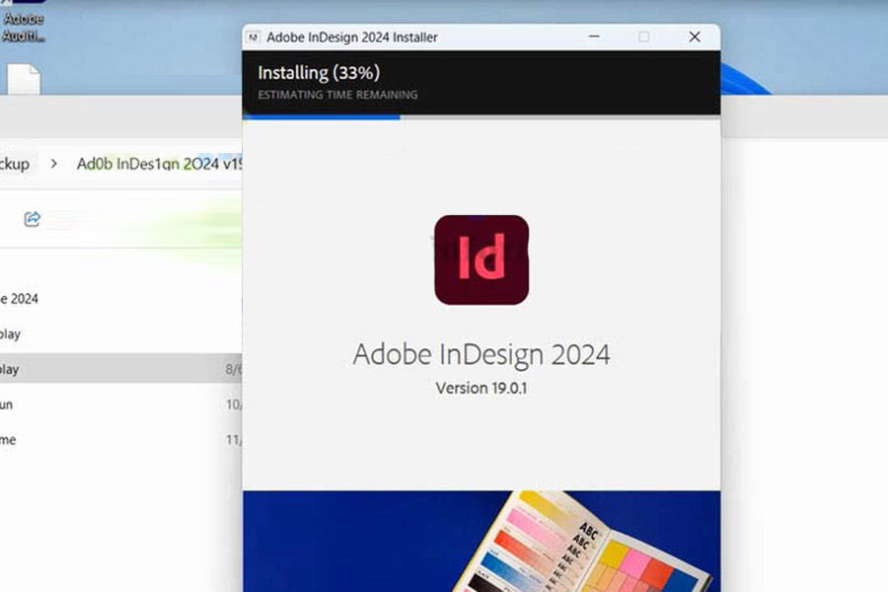888x592 pixels.
Task: Minimize the InDesign Installer window
Action: [x=594, y=37]
